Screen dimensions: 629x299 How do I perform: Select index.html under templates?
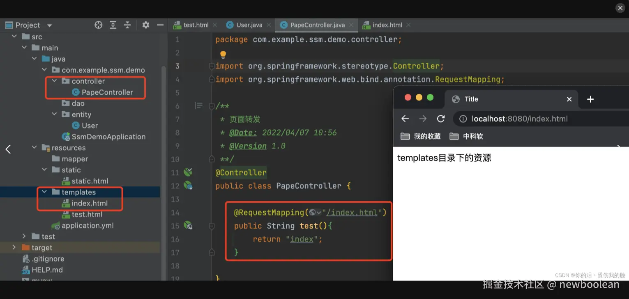85,203
